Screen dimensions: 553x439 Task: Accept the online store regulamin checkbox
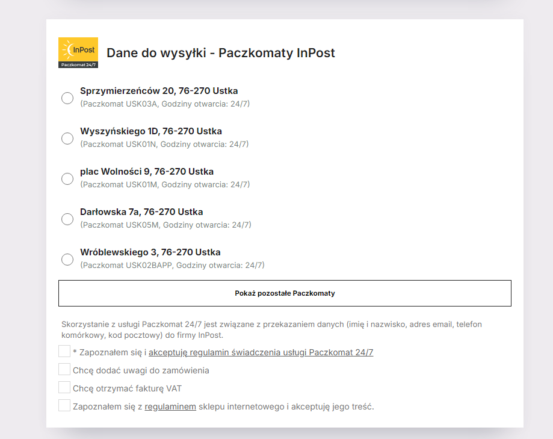pos(64,405)
